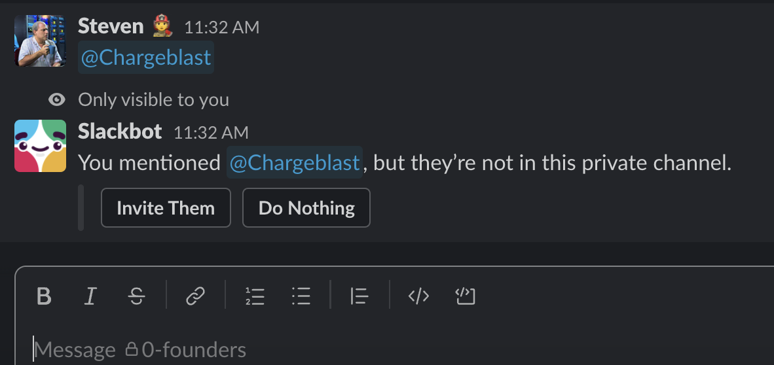Insert a code block
774x365 pixels.
pyautogui.click(x=465, y=296)
